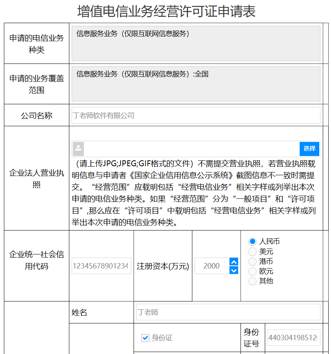Click the 选择 file button

point(309,149)
